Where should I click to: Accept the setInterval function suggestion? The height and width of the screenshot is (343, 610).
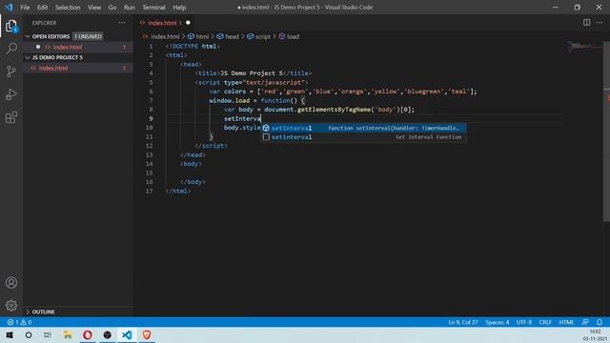click(364, 128)
